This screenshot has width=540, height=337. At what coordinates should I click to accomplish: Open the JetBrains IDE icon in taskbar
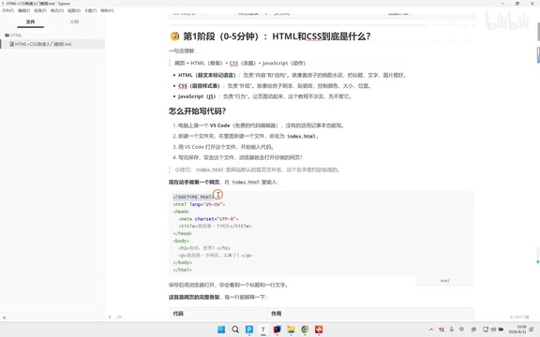coord(277,330)
